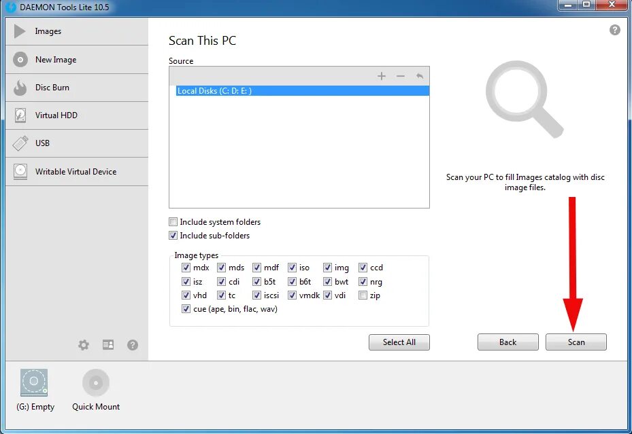632x434 pixels.
Task: Toggle the mdx image type checkbox
Action: click(x=186, y=268)
